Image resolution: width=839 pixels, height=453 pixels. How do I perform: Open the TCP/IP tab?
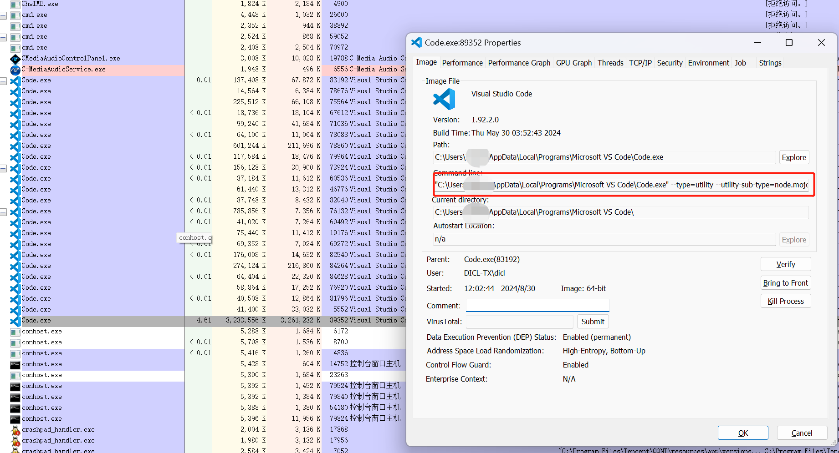(x=640, y=63)
